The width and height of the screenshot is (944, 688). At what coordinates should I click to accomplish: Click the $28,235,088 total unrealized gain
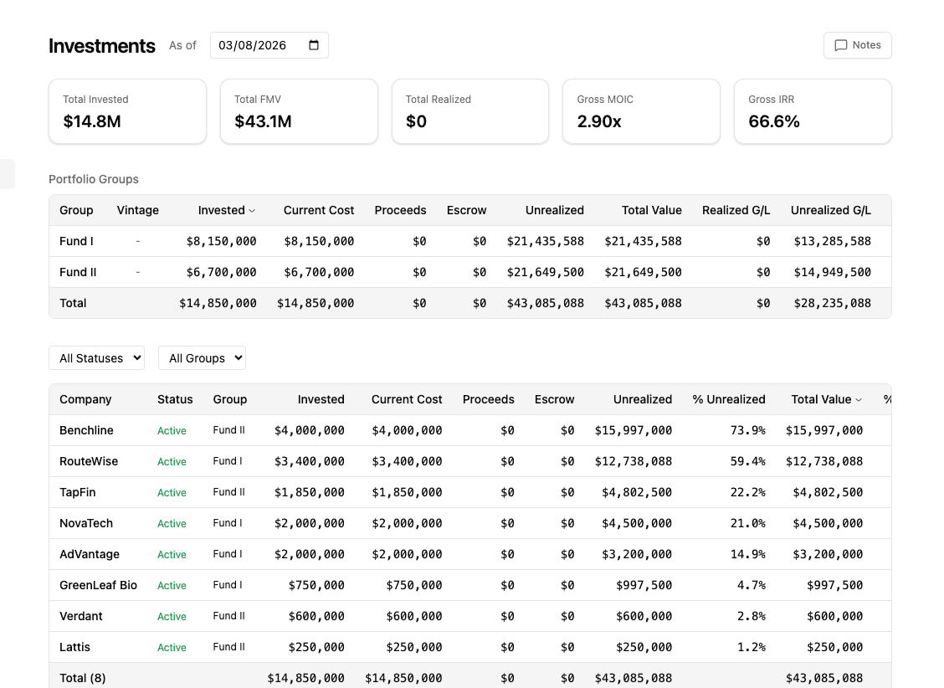(832, 303)
